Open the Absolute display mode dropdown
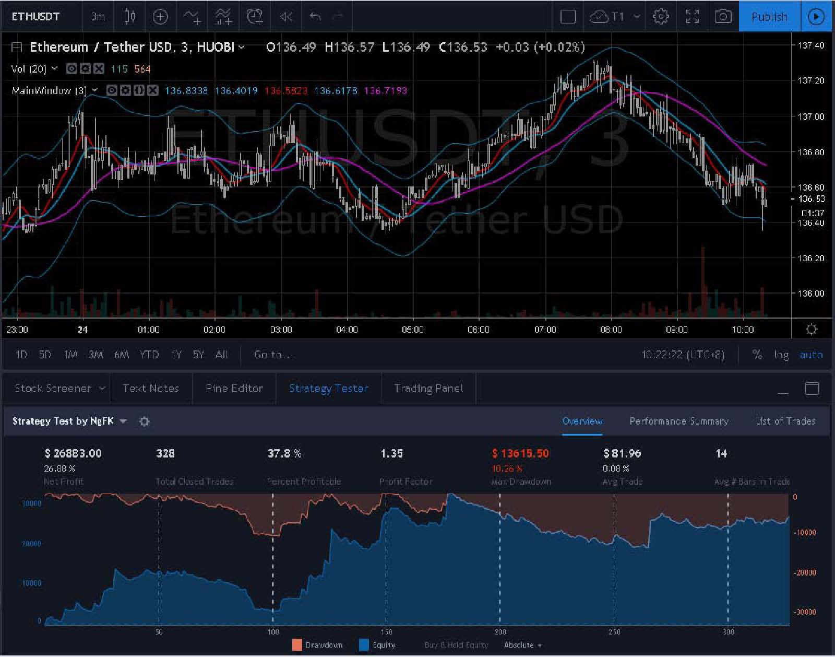Viewport: 835px width, 657px height. pos(523,645)
